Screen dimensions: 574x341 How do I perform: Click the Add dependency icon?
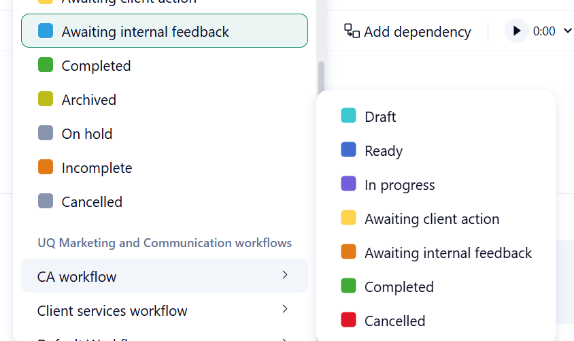pos(352,31)
